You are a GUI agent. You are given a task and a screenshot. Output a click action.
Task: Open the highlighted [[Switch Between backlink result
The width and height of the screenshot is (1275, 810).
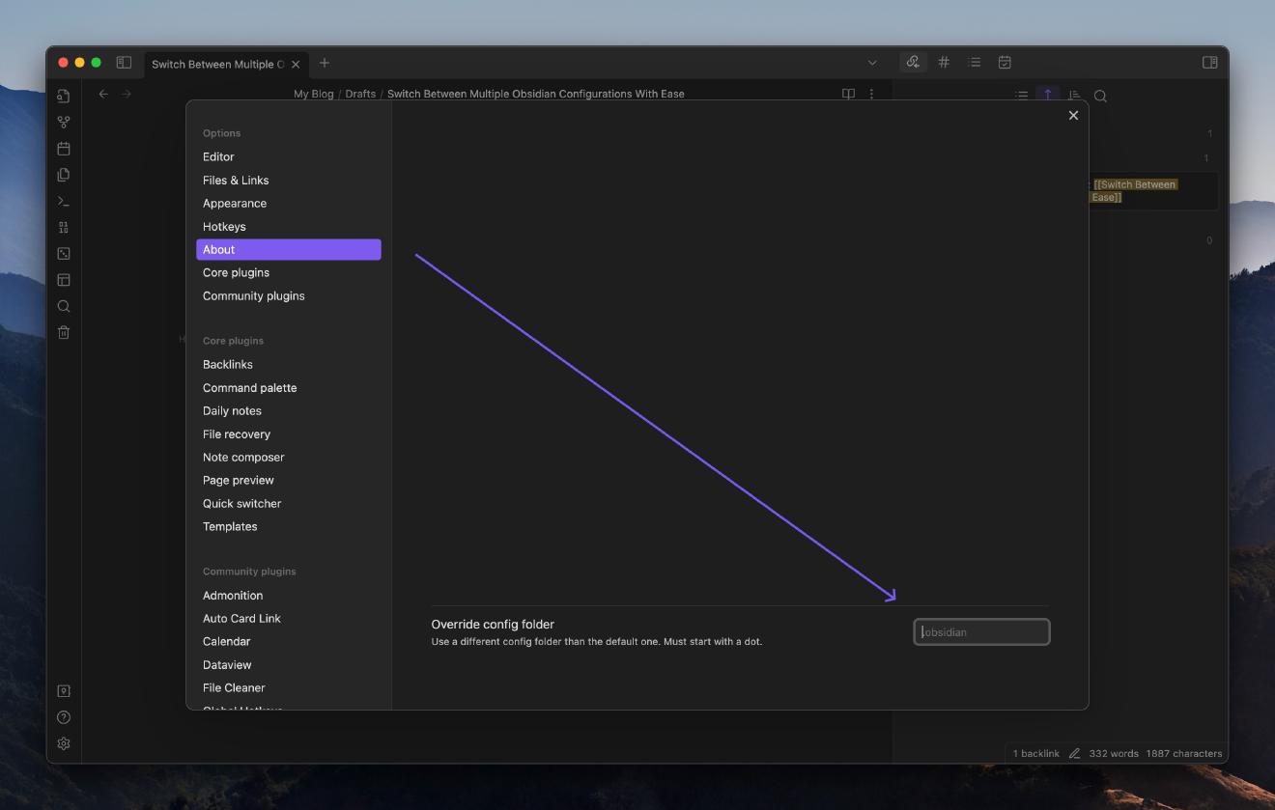[1134, 190]
